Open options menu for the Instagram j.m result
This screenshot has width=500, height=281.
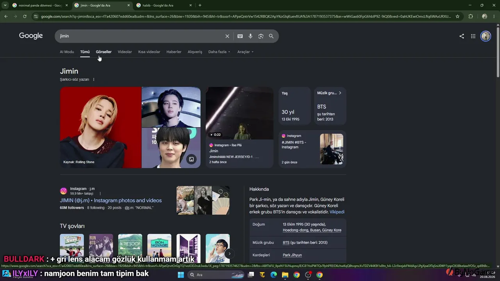click(100, 194)
